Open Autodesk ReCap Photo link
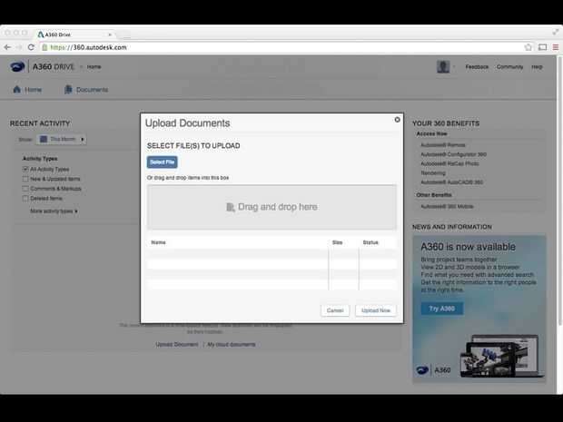 pos(449,163)
